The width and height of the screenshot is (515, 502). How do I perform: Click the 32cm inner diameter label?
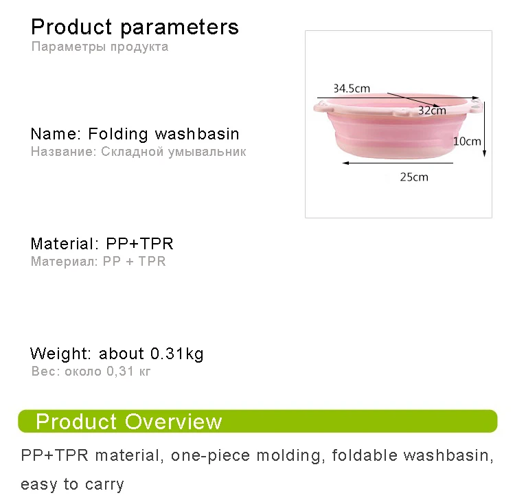432,111
